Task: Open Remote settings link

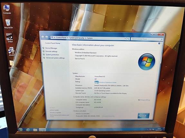Action: pos(51,51)
